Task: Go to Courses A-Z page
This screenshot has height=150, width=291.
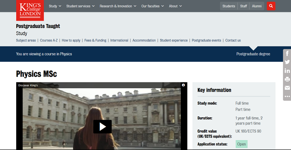Action: coord(49,40)
